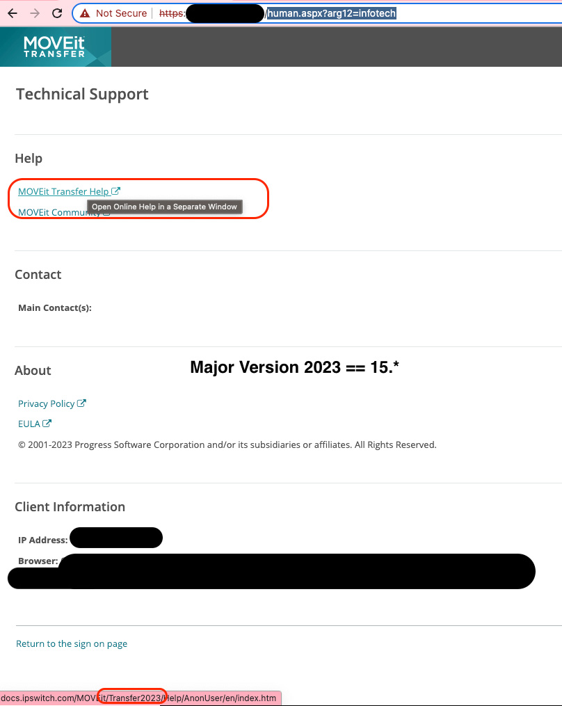Open the EULA document
The height and width of the screenshot is (706, 562).
pyautogui.click(x=28, y=424)
